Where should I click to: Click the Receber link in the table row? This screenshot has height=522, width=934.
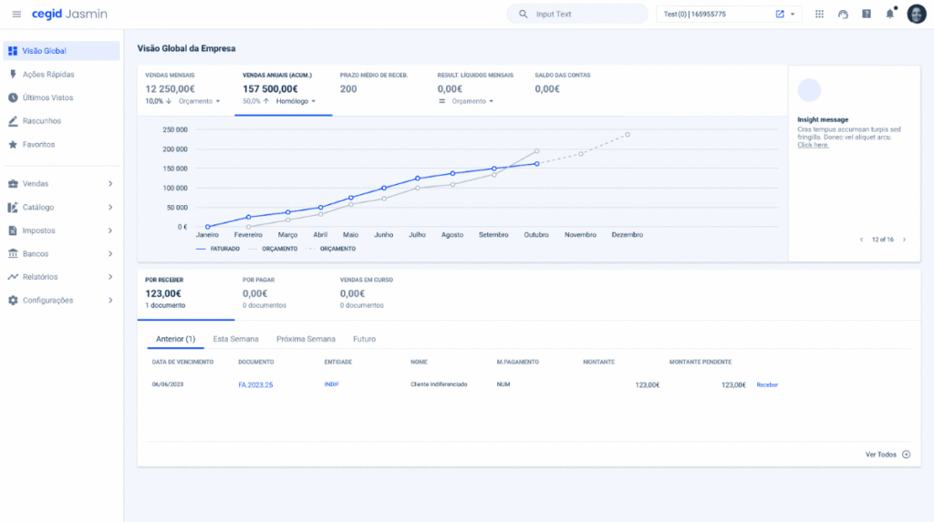pyautogui.click(x=767, y=385)
